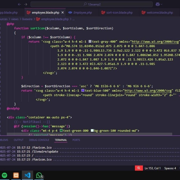Image resolution: width=180 pixels, height=180 pixels.
Task: Expand the Copilot dropdown chevron
Action: coord(161,4)
